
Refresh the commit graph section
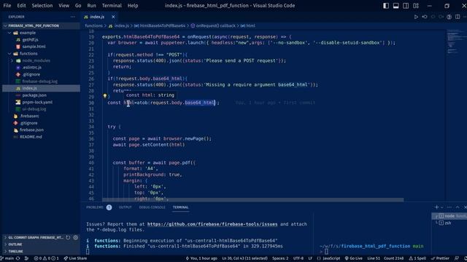coord(68,238)
